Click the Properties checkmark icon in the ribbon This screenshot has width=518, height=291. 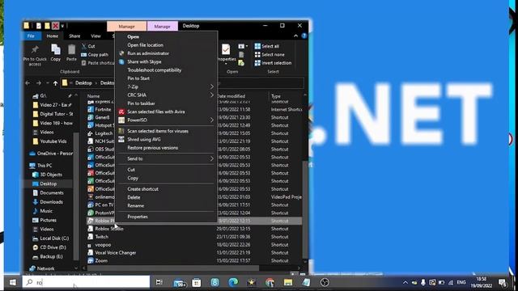226,50
